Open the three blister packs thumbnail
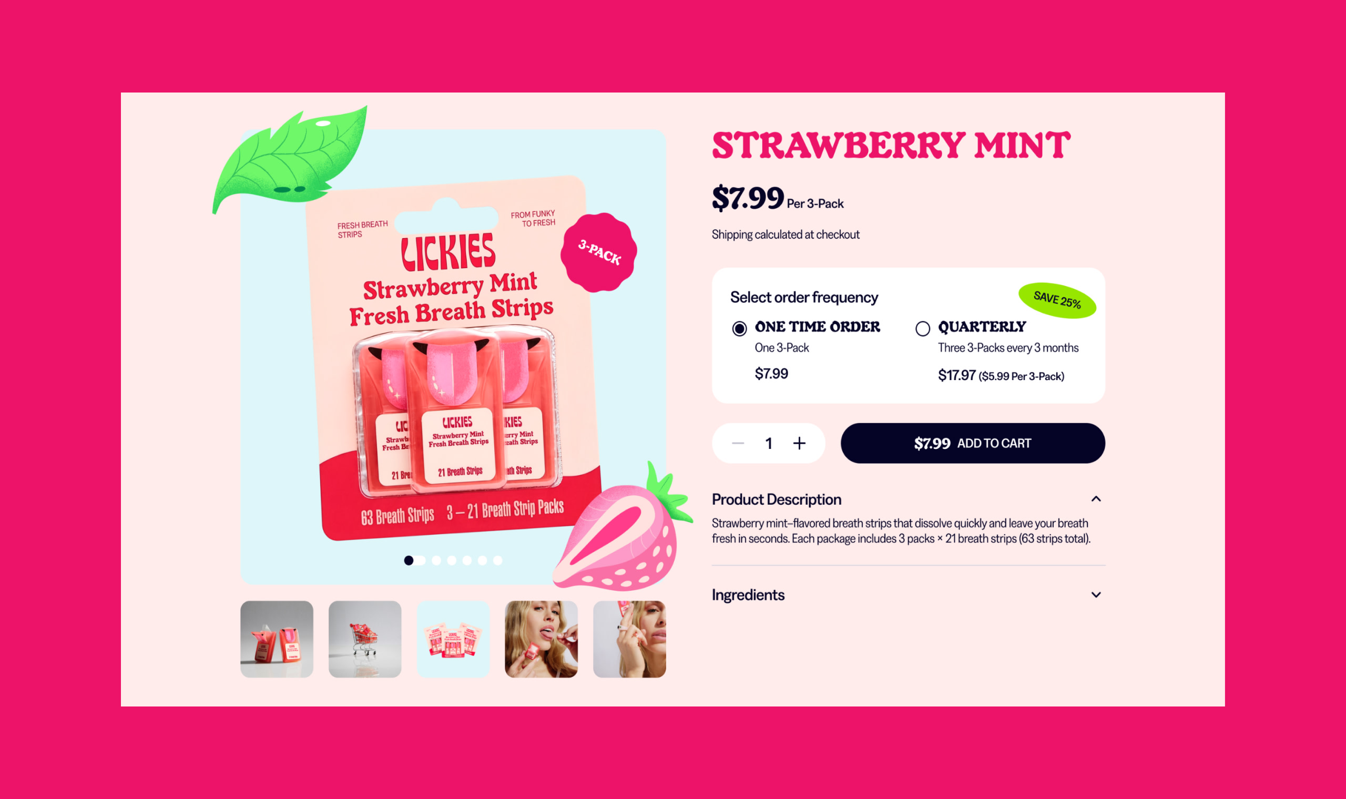The width and height of the screenshot is (1346, 799). click(453, 639)
